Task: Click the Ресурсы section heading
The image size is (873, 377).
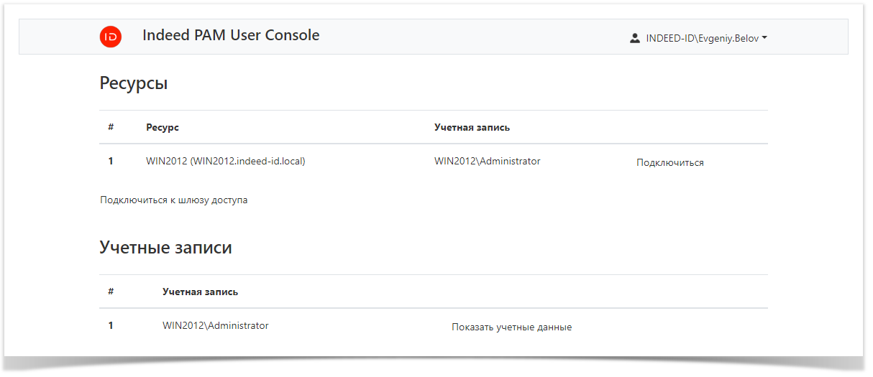Action: [x=133, y=83]
